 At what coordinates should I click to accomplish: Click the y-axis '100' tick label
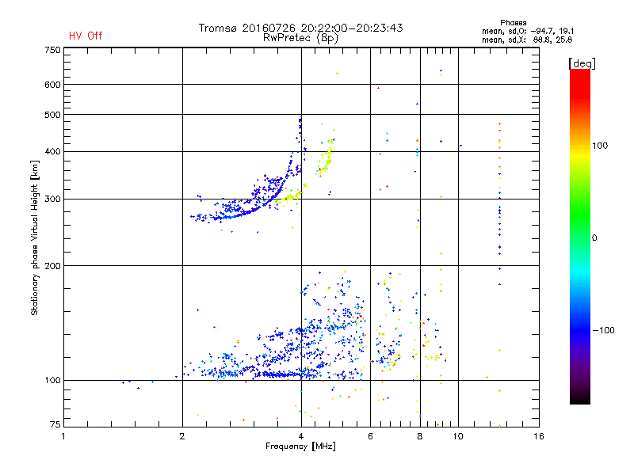point(52,381)
